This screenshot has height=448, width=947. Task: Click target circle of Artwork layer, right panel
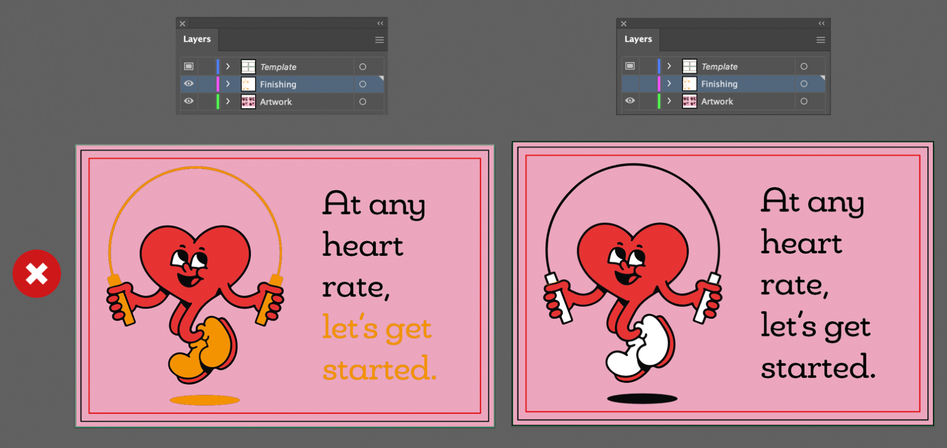[804, 101]
